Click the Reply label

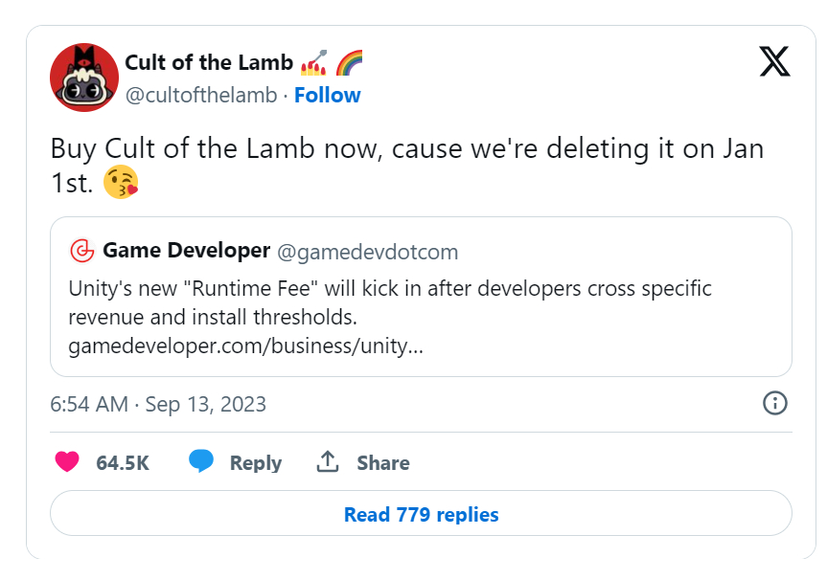click(256, 462)
